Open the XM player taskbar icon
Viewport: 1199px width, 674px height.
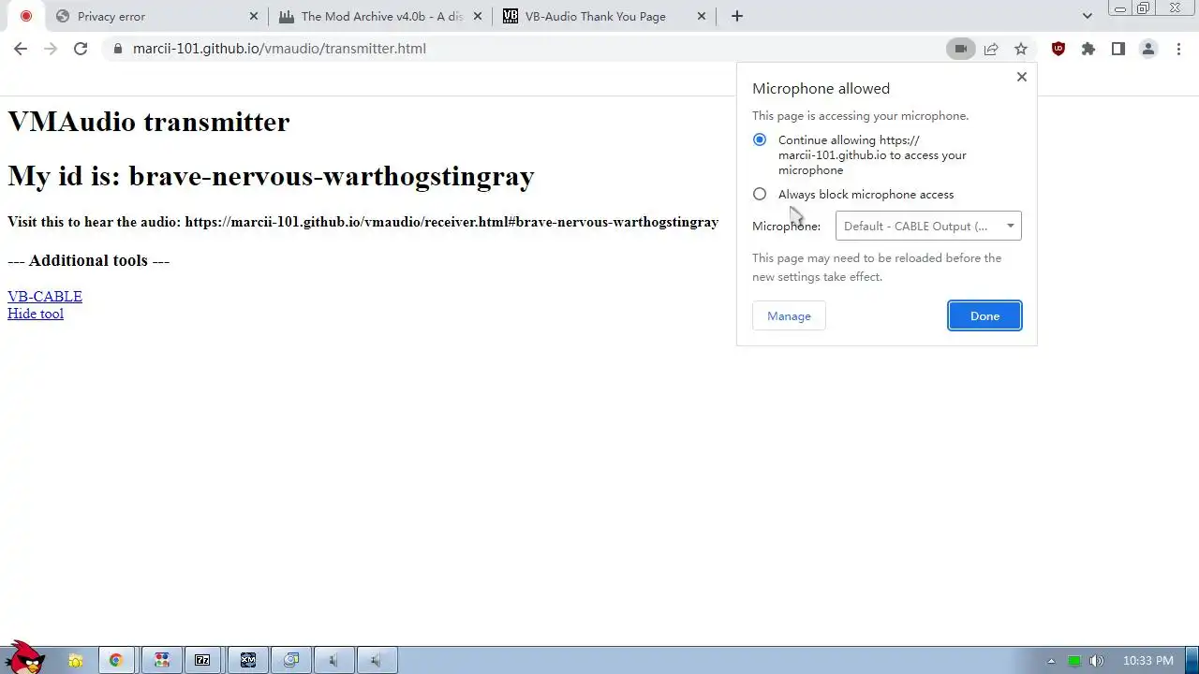[248, 660]
